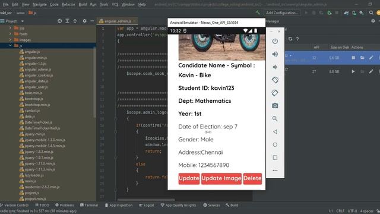380x214 pixels.
Task: Click the emulator Power button
Action: [x=275, y=41]
